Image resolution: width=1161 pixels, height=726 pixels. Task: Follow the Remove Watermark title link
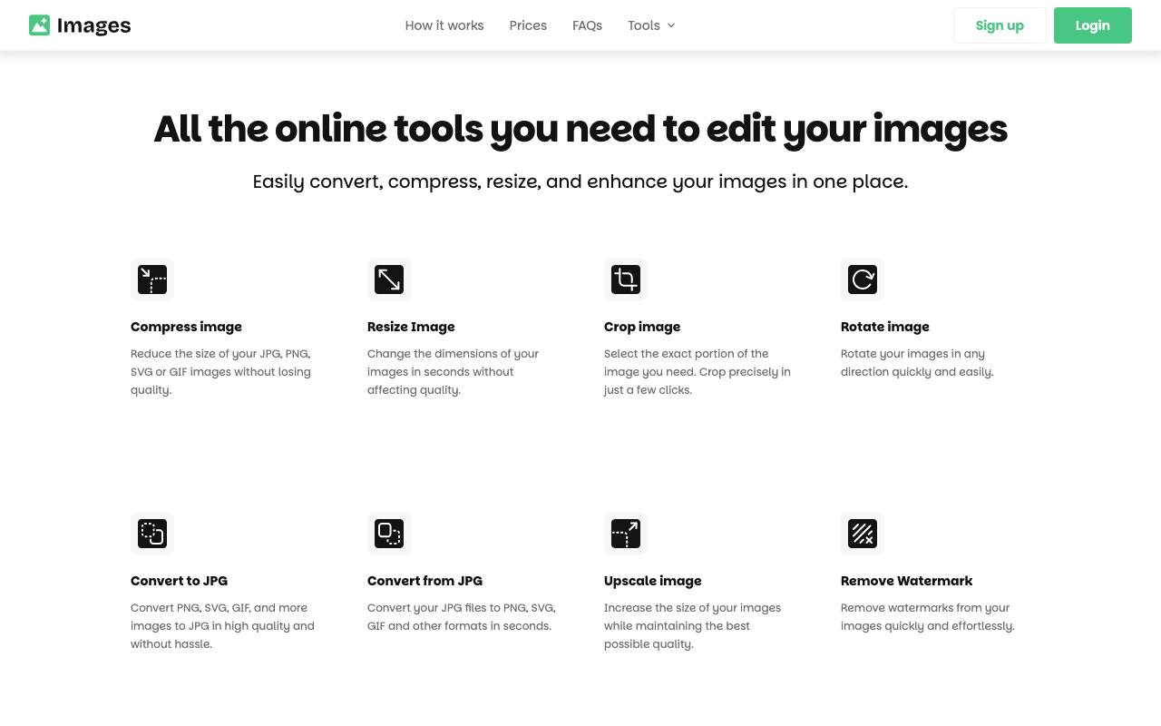pyautogui.click(x=906, y=581)
